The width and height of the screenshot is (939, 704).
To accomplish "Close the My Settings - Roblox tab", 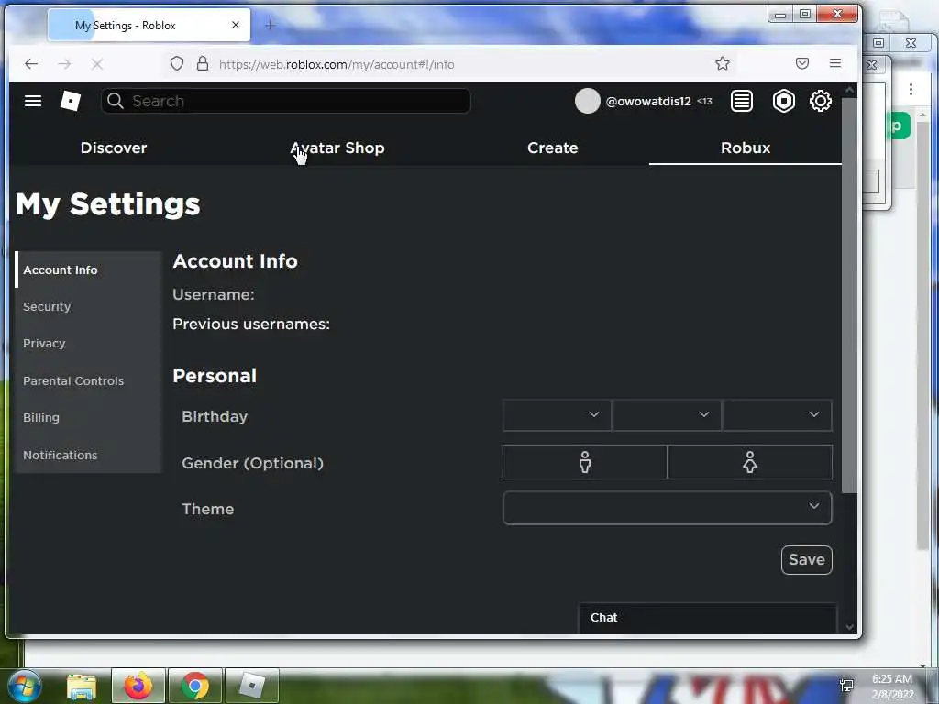I will (236, 25).
